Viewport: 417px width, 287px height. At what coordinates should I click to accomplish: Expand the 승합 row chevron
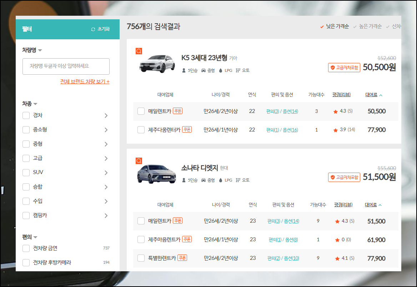point(106,187)
